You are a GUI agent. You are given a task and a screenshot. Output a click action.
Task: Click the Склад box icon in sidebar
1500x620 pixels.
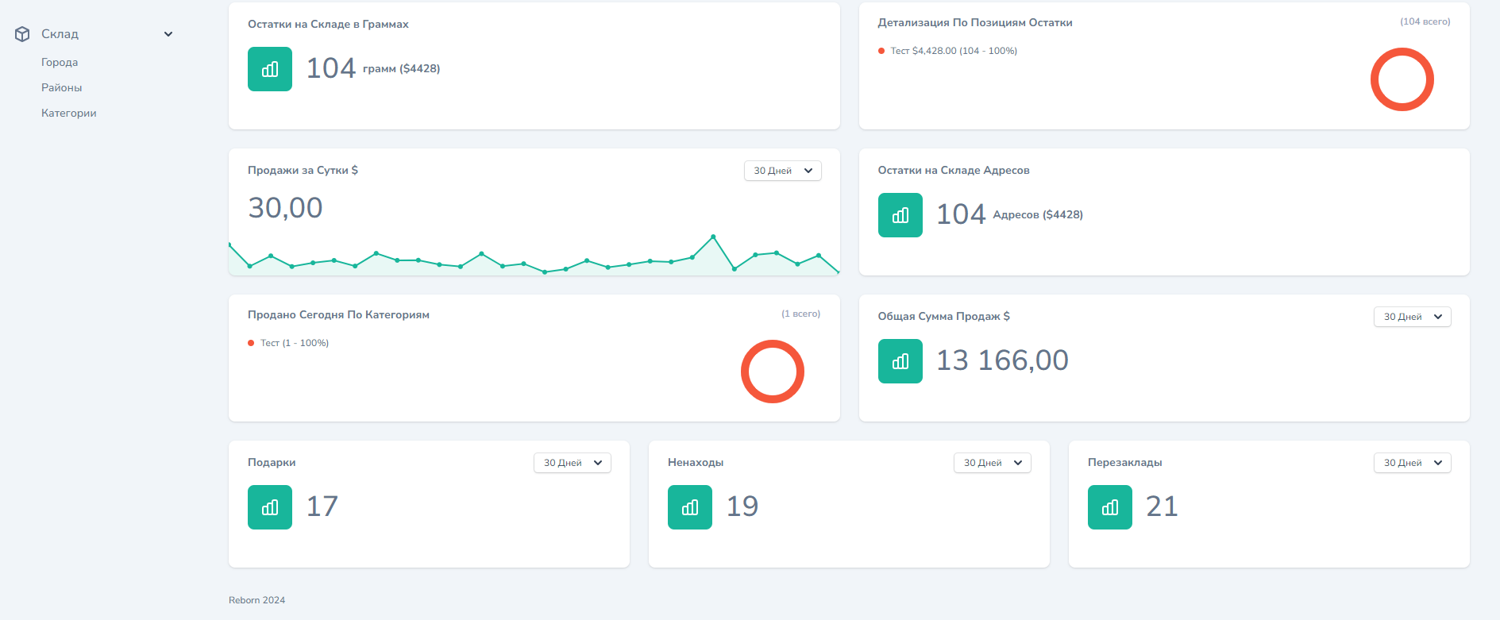click(x=22, y=34)
